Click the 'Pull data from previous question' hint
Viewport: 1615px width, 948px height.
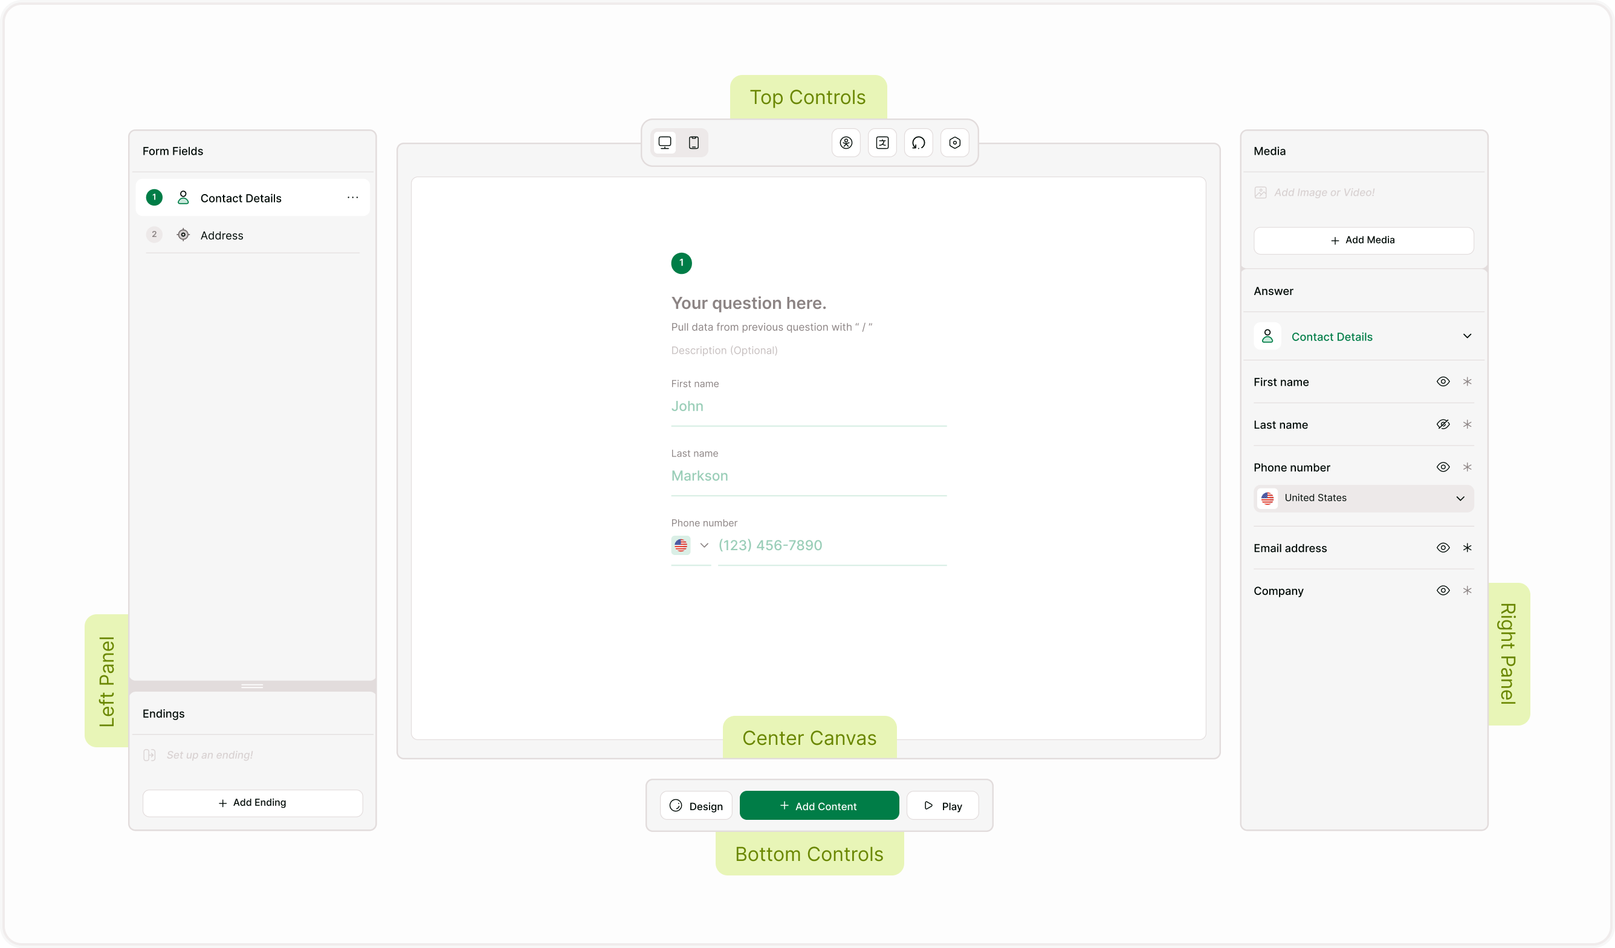click(772, 327)
